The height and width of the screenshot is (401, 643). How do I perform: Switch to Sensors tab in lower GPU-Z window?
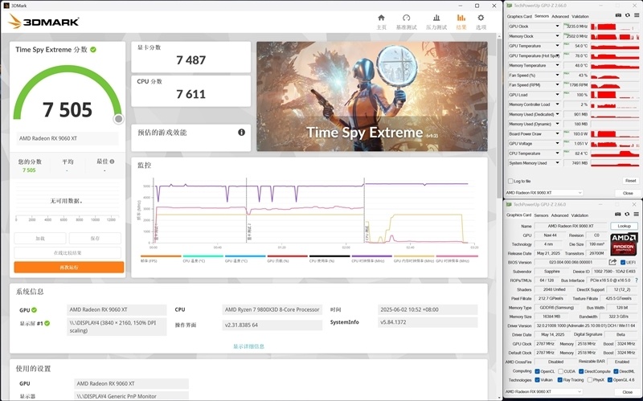(541, 215)
